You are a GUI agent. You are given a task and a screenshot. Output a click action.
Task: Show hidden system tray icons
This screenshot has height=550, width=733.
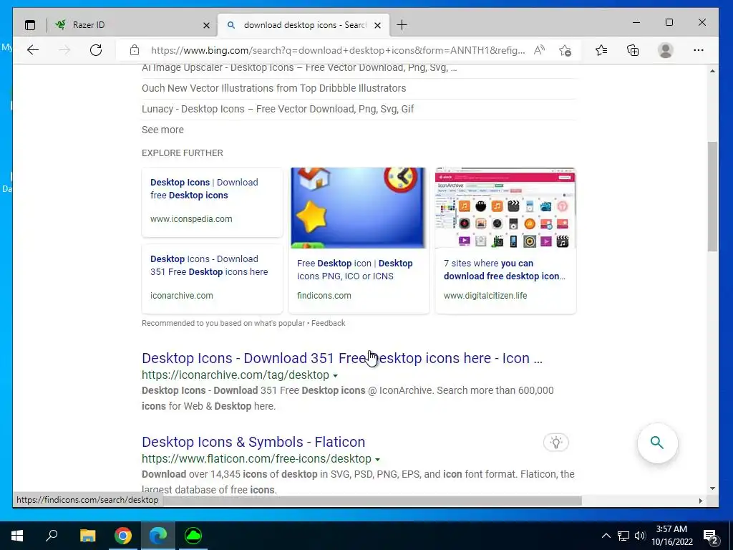click(606, 536)
